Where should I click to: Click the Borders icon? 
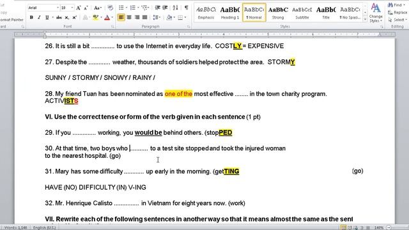coord(180,17)
